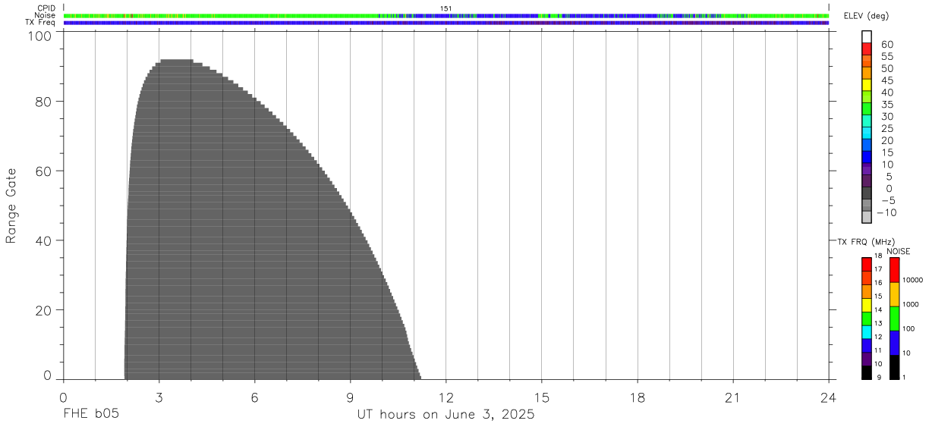Viewport: 932px width, 430px height.
Task: Click the red top swatch of the NOISE bar
Action: pyautogui.click(x=894, y=270)
